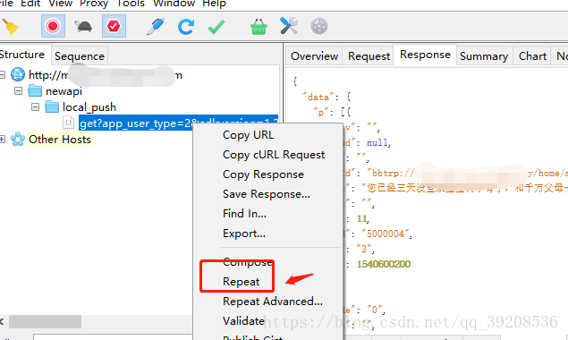The width and height of the screenshot is (568, 340).
Task: Toggle breakpoints with the red hexagon icon
Action: coord(114,26)
